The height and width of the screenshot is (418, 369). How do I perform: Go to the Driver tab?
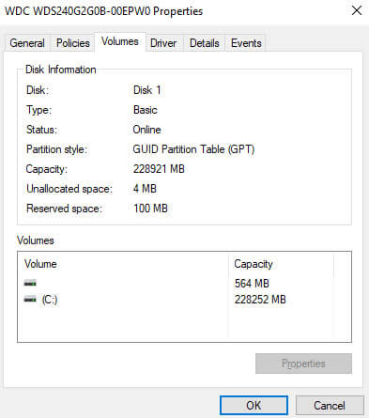(x=163, y=43)
